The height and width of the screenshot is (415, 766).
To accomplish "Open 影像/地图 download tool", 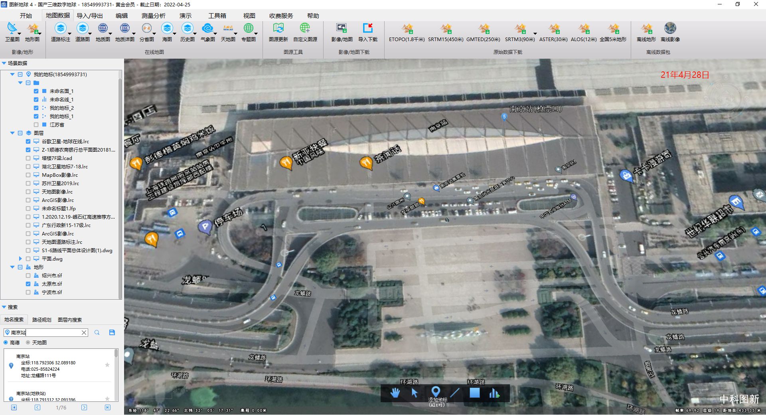I will point(342,32).
